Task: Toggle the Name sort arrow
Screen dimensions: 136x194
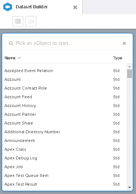Action: (x=19, y=58)
